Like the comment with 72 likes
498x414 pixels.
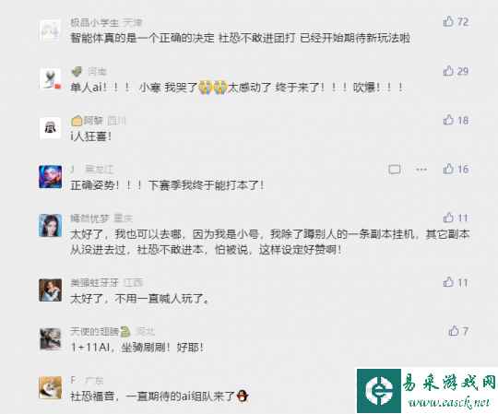[448, 21]
